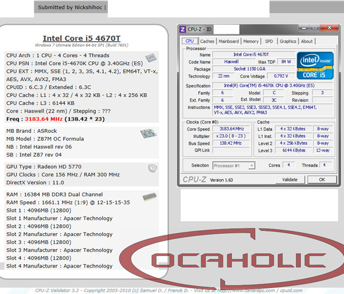Viewport: 344px width, 294px height.
Task: Click the Name field showing Intel Core i5 4670T
Action: (x=254, y=55)
